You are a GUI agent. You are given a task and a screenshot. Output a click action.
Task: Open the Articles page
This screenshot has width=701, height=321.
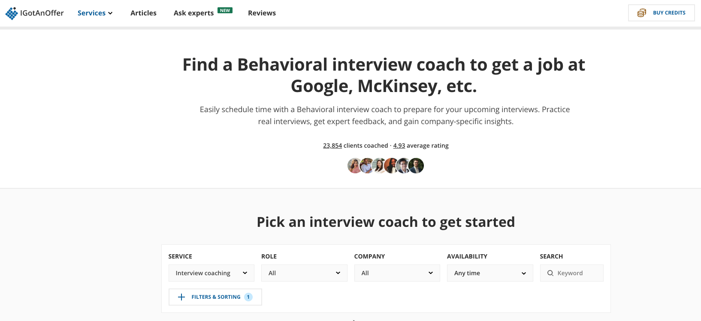pos(143,13)
